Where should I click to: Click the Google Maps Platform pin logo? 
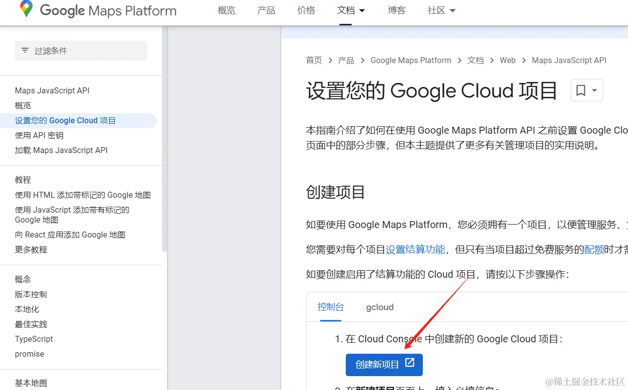pyautogui.click(x=26, y=9)
